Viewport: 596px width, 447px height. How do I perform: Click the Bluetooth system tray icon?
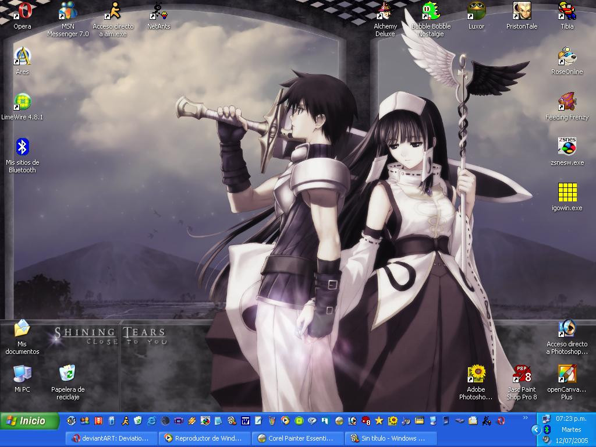[547, 430]
